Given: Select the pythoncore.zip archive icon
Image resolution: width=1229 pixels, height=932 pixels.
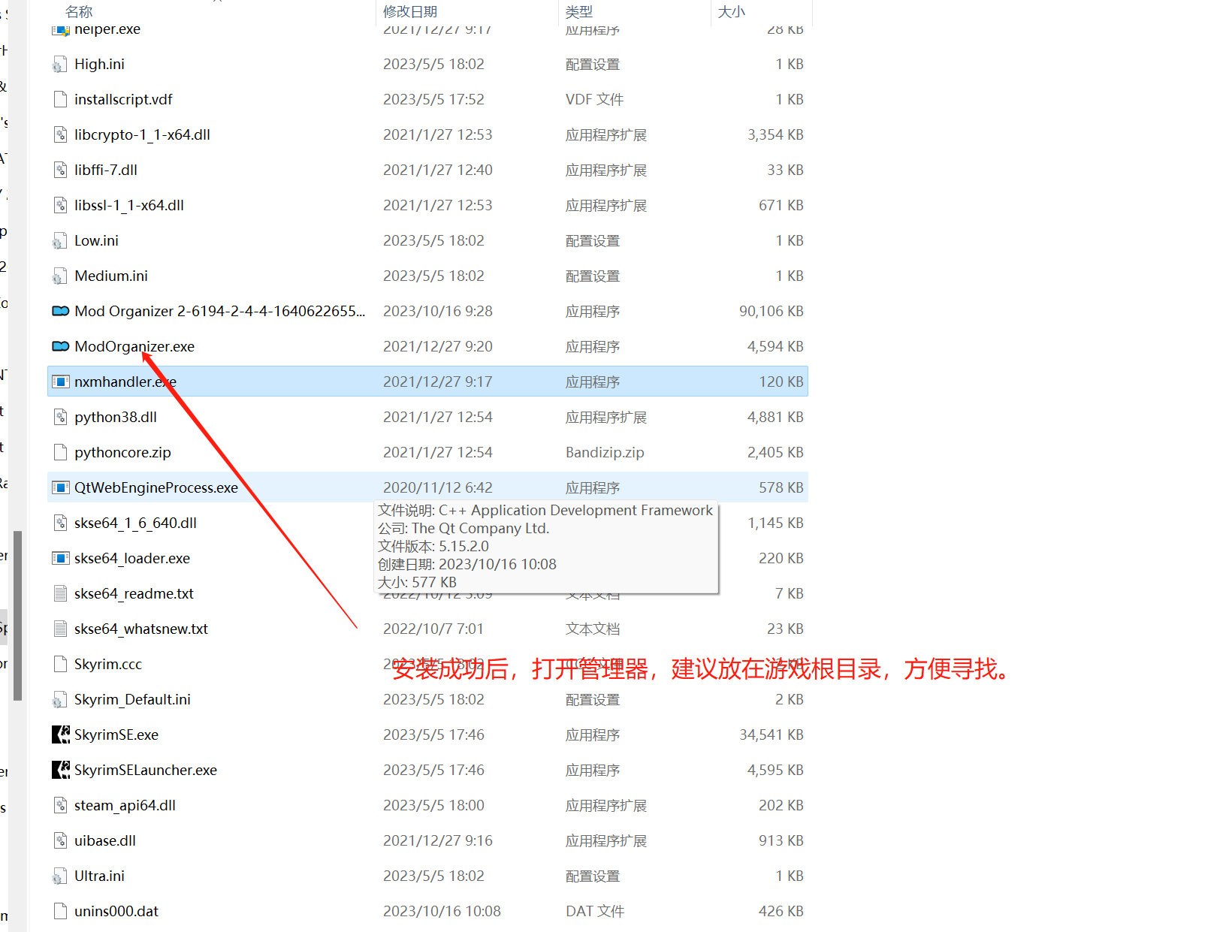Looking at the screenshot, I should point(60,452).
